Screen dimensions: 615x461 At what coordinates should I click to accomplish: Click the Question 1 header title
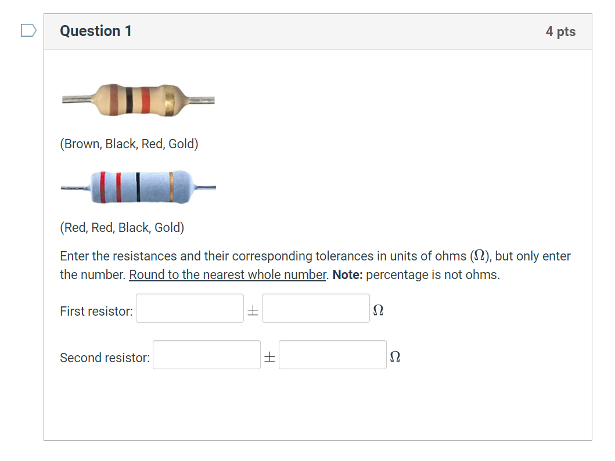coord(95,31)
